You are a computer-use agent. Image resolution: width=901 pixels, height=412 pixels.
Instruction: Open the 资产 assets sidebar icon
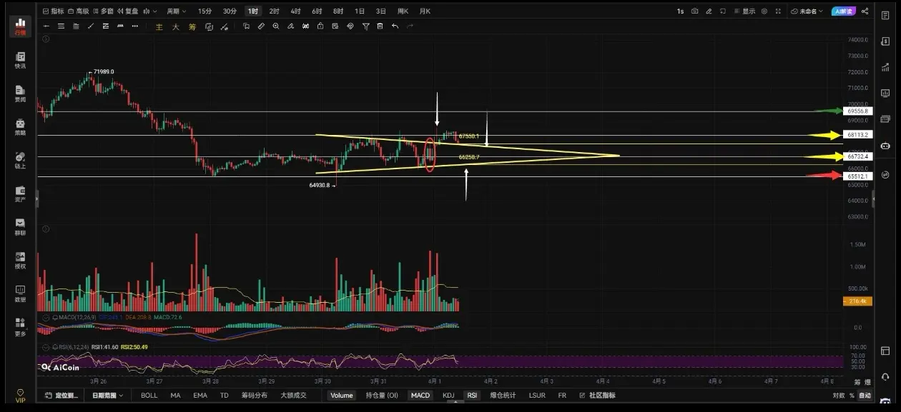pyautogui.click(x=20, y=194)
